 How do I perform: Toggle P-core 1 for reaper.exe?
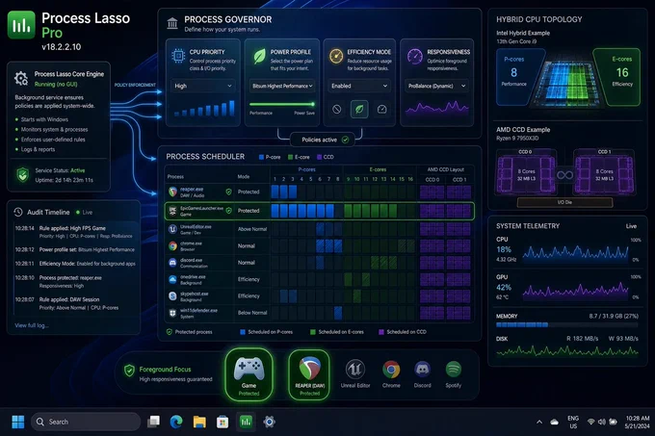point(275,192)
